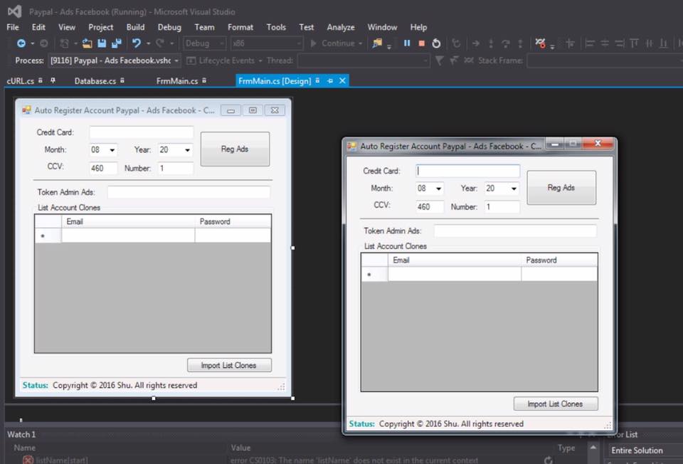Image resolution: width=683 pixels, height=464 pixels.
Task: Toggle pin on cURL.cs tab
Action: click(x=53, y=81)
